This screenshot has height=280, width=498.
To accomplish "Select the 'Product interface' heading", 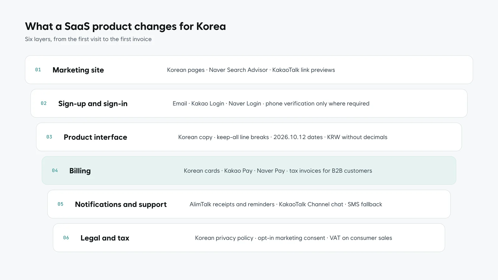I will click(95, 137).
